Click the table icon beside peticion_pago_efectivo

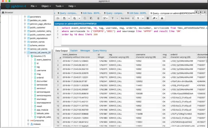pos(28,24)
